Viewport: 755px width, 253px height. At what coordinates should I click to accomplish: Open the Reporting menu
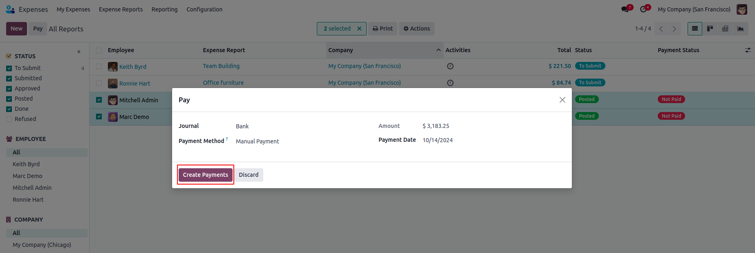click(164, 9)
